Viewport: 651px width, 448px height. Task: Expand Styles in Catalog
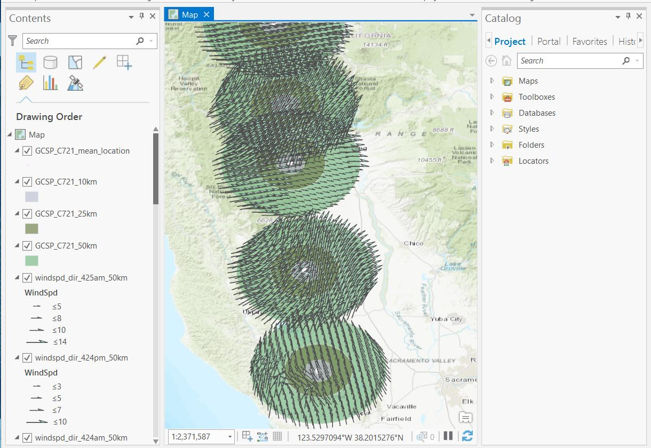pyautogui.click(x=492, y=129)
